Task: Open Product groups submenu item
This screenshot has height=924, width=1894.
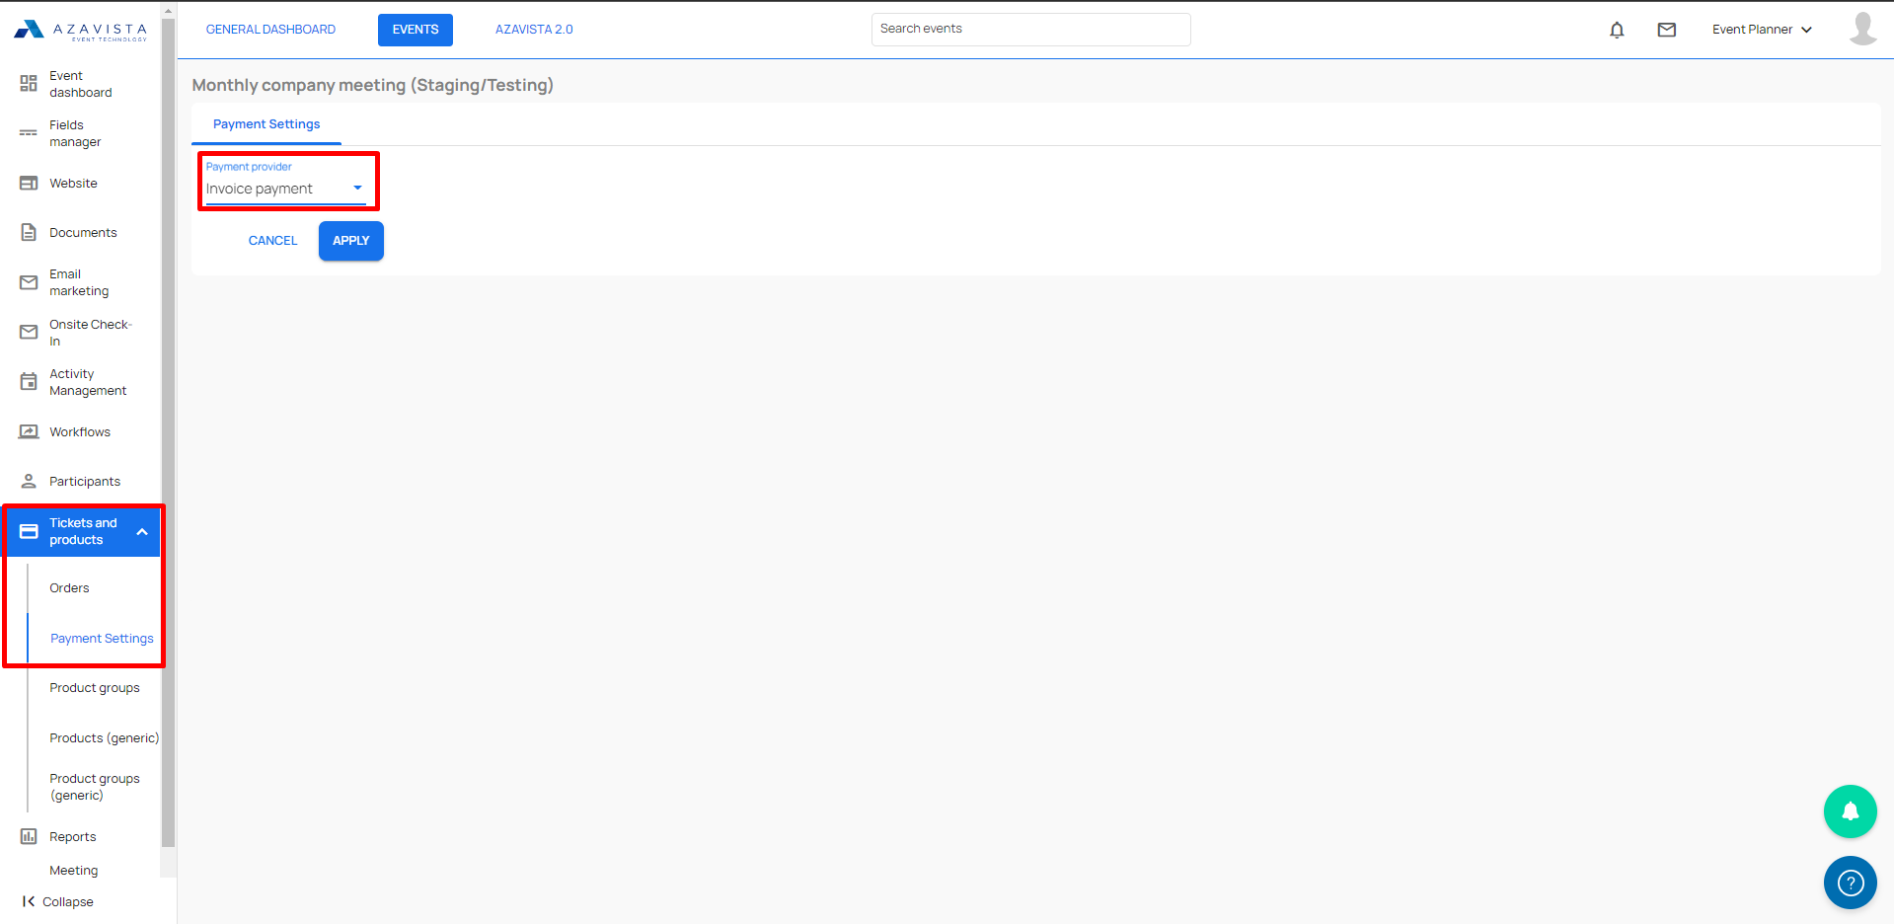Action: [x=95, y=688]
